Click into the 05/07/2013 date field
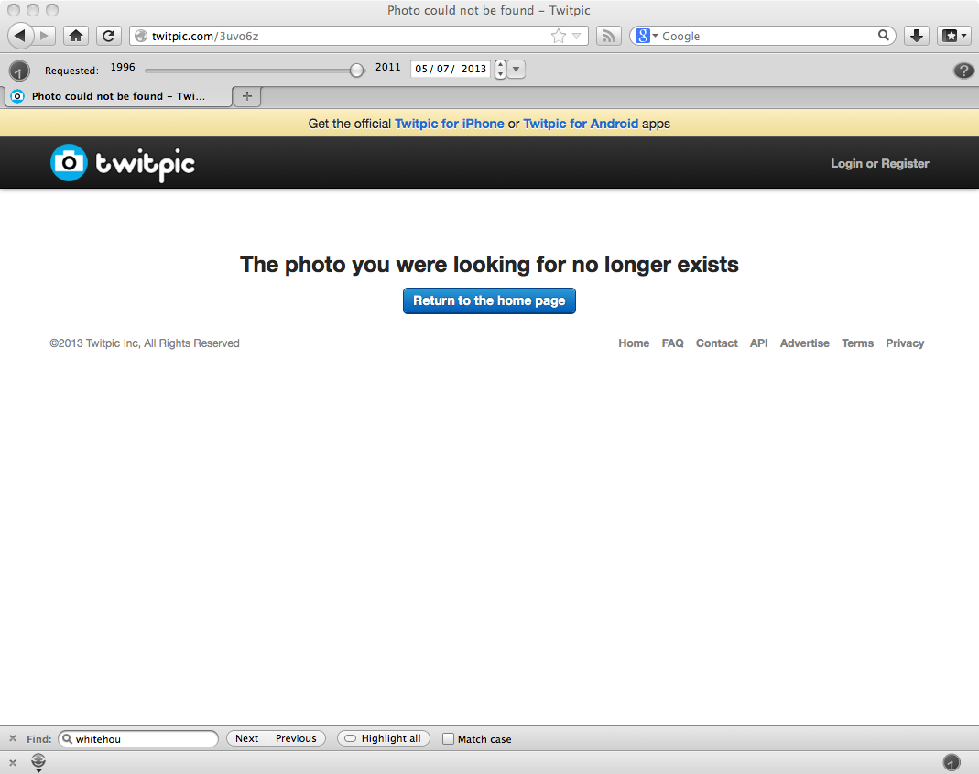The width and height of the screenshot is (979, 774). [451, 69]
